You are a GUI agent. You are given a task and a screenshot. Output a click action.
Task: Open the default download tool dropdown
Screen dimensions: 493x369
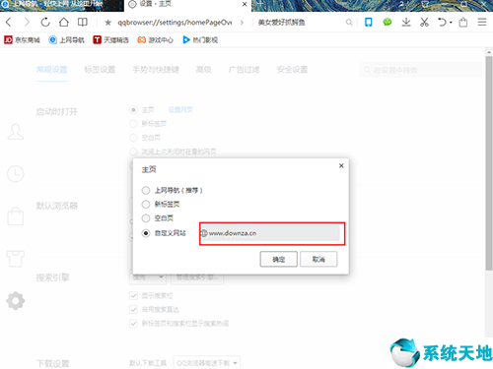[207, 363]
